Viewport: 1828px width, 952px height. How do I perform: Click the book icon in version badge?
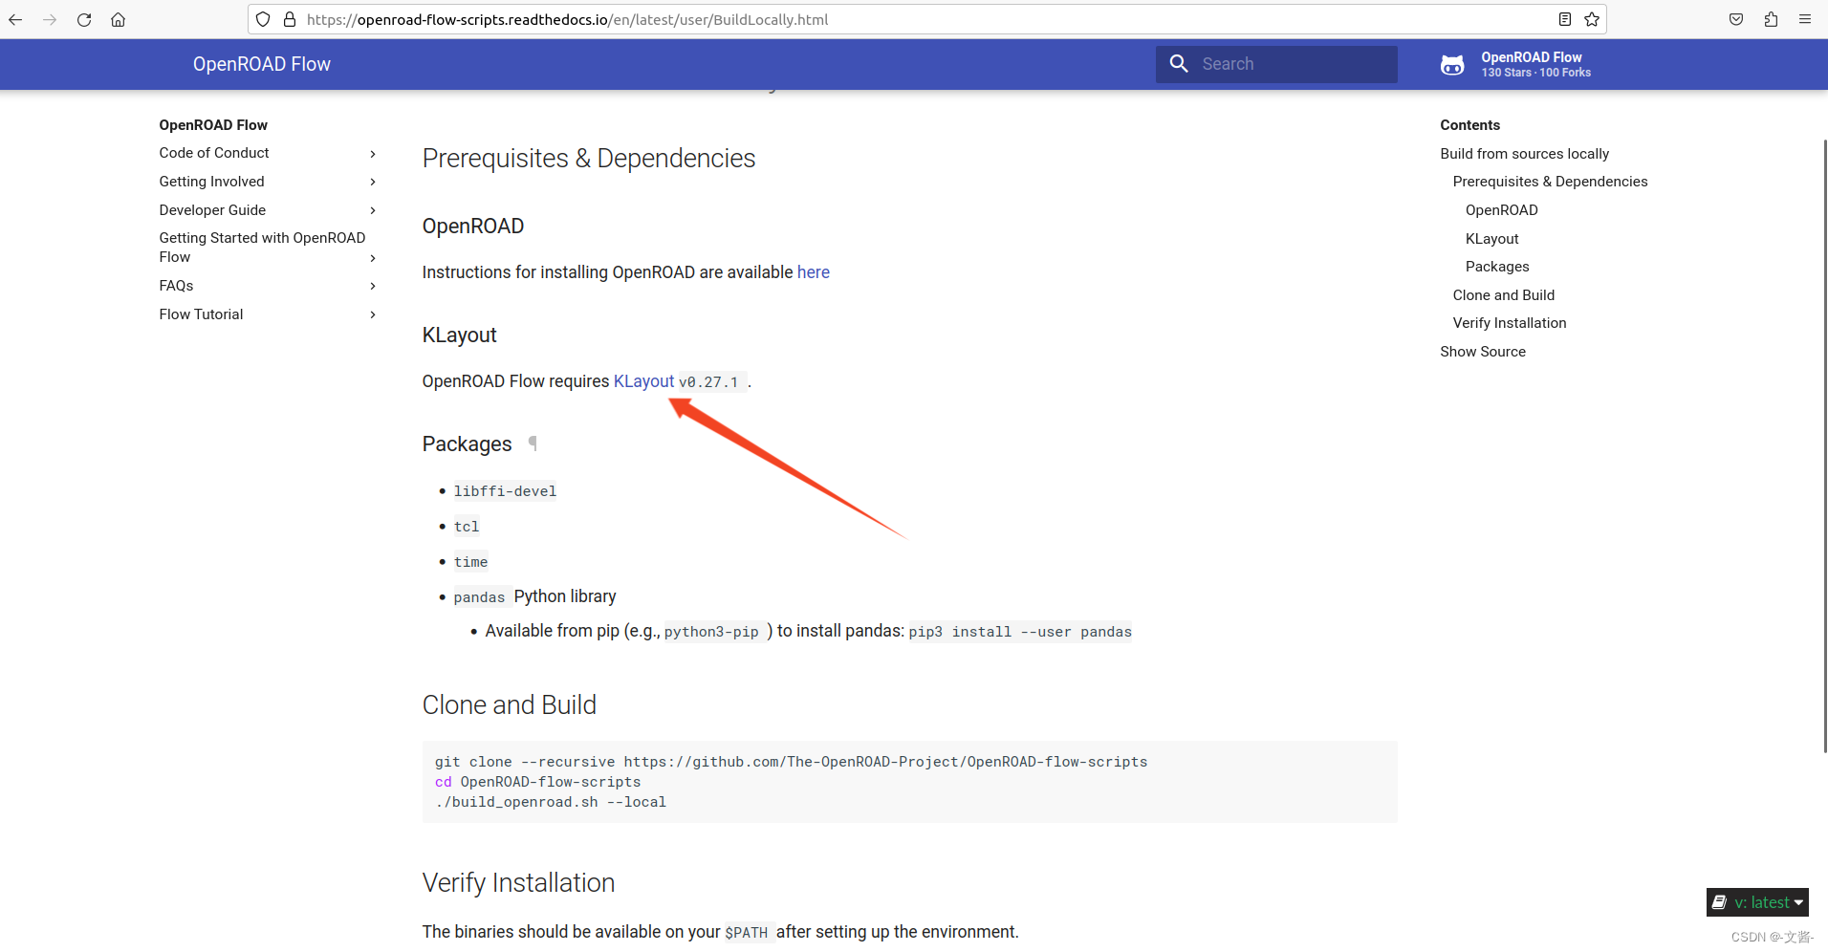(x=1719, y=902)
